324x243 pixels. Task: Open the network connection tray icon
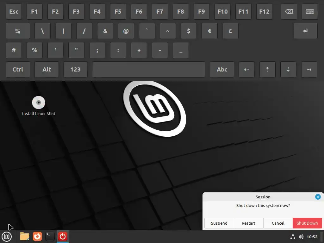pos(293,237)
